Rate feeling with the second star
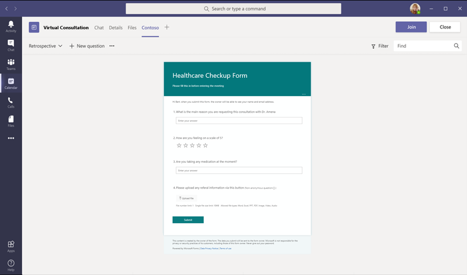The height and width of the screenshot is (275, 467). click(186, 145)
